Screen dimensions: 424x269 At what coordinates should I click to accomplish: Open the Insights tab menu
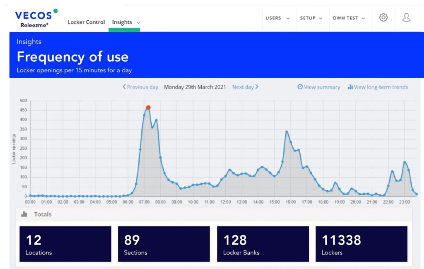click(x=126, y=22)
